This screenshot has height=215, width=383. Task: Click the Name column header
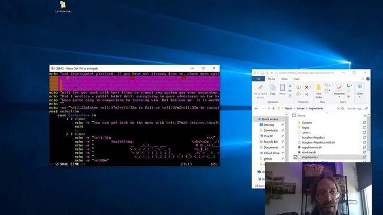[302, 115]
